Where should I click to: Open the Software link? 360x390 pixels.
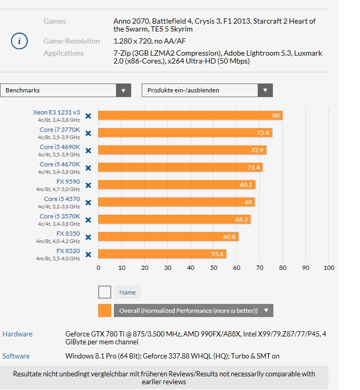click(x=16, y=356)
